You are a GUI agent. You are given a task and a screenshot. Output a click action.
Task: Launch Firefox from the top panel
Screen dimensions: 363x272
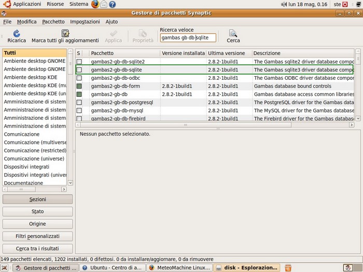(95, 4)
